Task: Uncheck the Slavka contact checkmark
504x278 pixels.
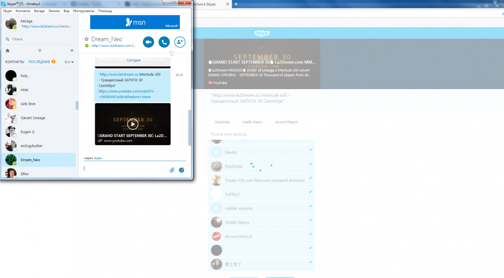Action: coord(310,150)
